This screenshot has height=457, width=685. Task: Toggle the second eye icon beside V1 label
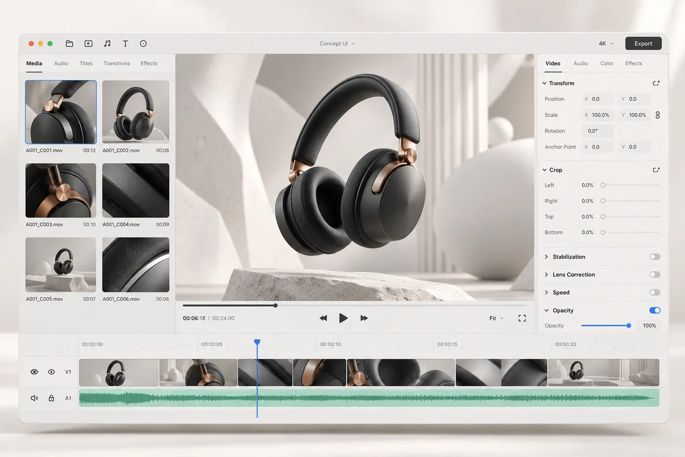(x=51, y=372)
